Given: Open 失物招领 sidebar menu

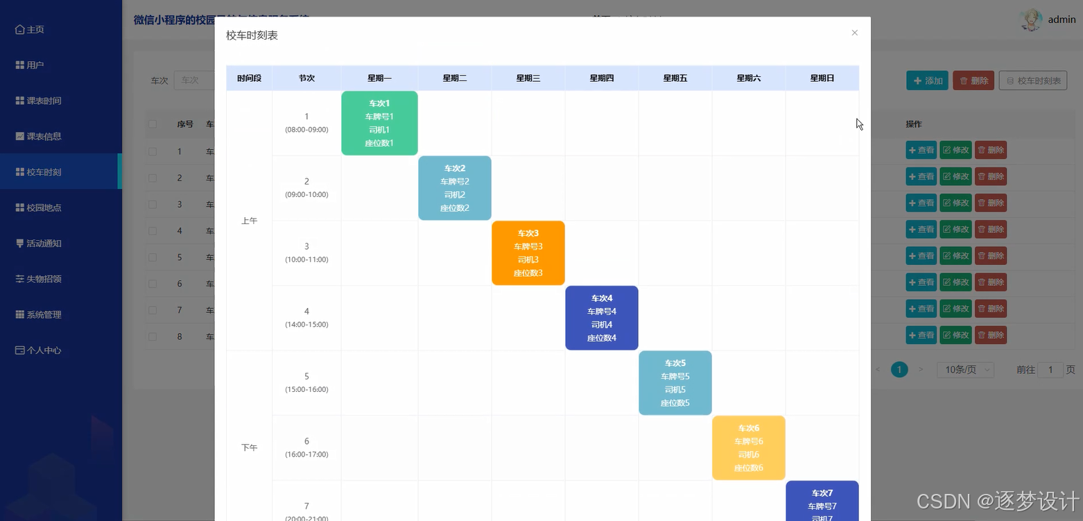Looking at the screenshot, I should click(61, 279).
